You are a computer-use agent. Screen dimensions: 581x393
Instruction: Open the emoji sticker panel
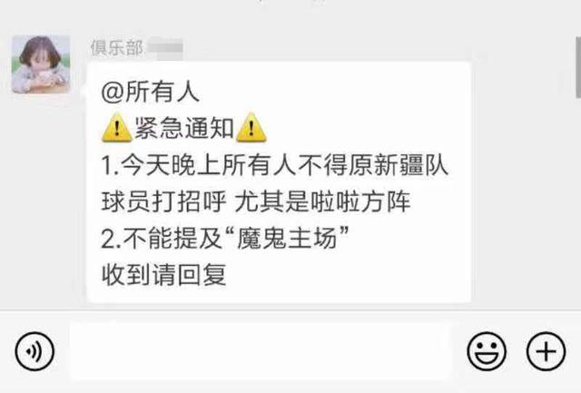pyautogui.click(x=487, y=351)
